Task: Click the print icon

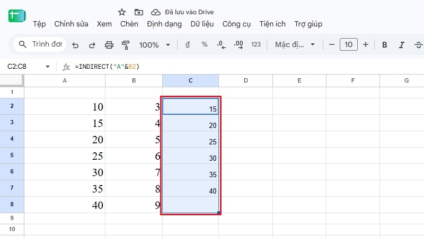Action: pos(109,45)
